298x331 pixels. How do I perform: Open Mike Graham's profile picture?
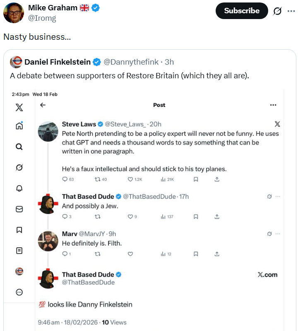14,12
